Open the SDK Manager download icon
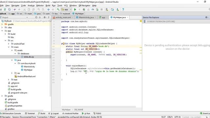Screen dimensions: 210x118 tap(117, 10)
